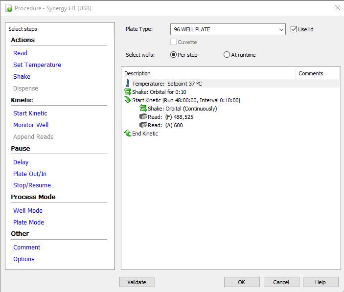Add a Monitor Well step
344x292 pixels.
[31, 125]
